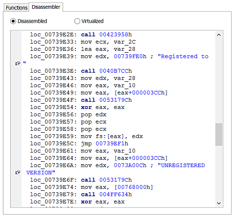Click the wrap icon beside VERSION"

tap(17, 172)
